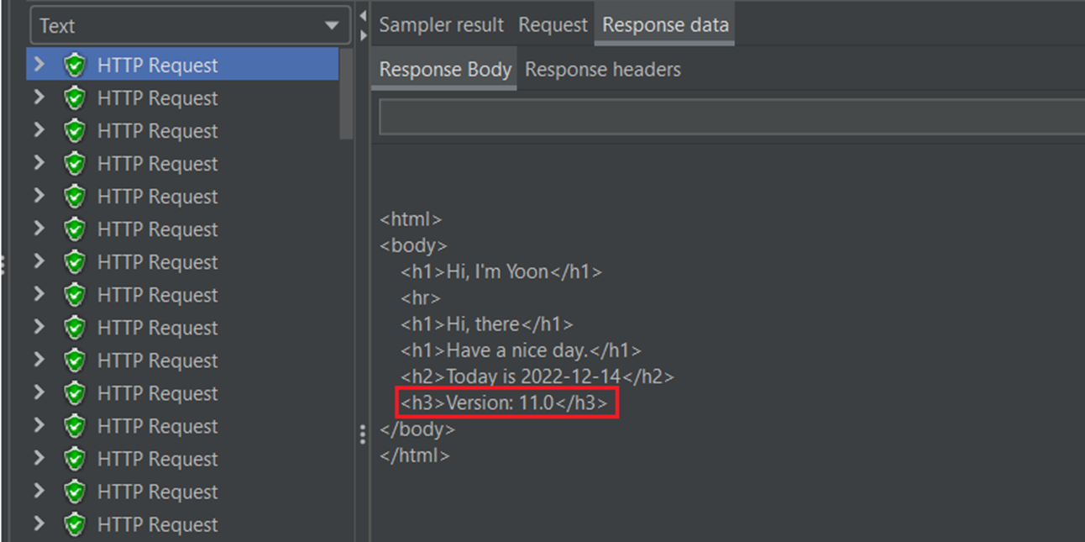Click the shield icon of the fifth HTTP Request

click(x=76, y=197)
